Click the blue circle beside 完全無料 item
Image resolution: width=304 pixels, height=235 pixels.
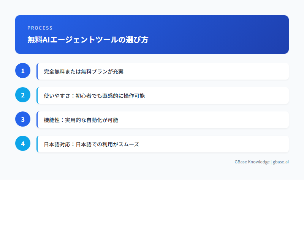click(23, 70)
